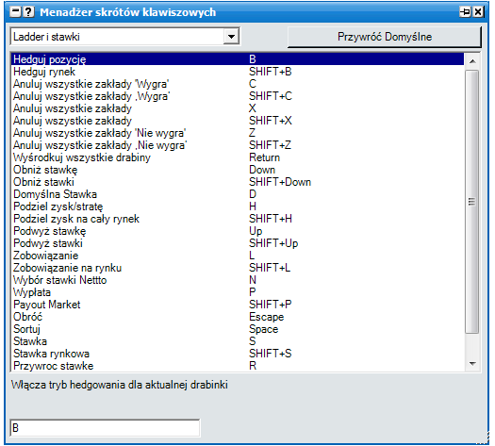This screenshot has width=495, height=446.
Task: Select the 'Payout Market' shortcut row
Action: (x=238, y=305)
